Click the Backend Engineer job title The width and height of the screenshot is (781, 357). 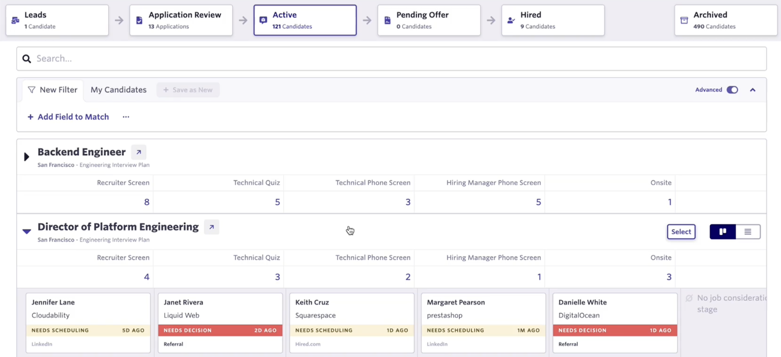click(81, 152)
